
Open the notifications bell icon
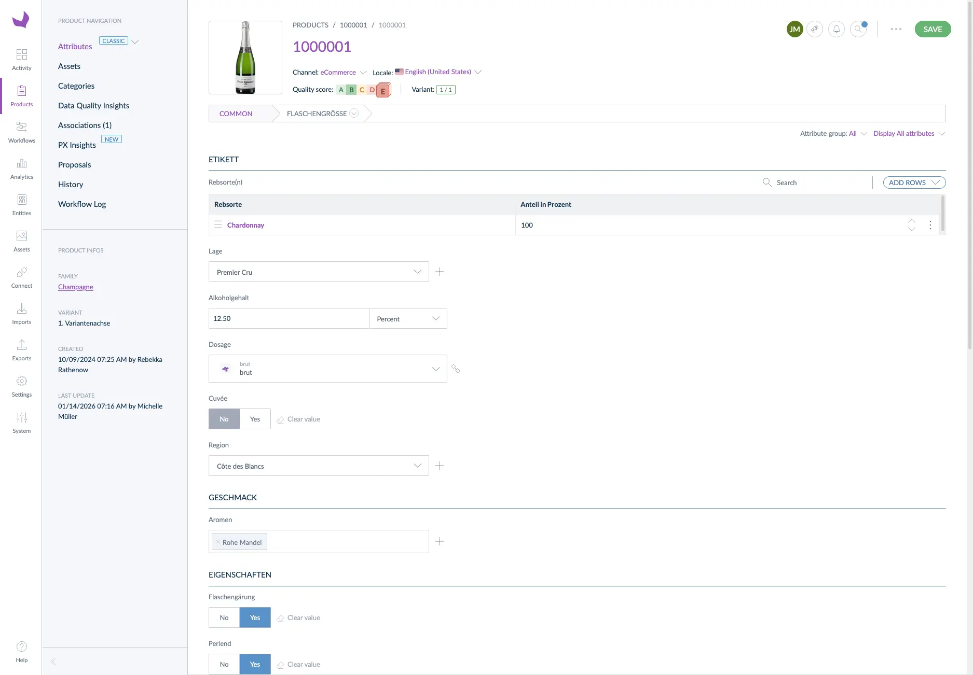point(836,29)
